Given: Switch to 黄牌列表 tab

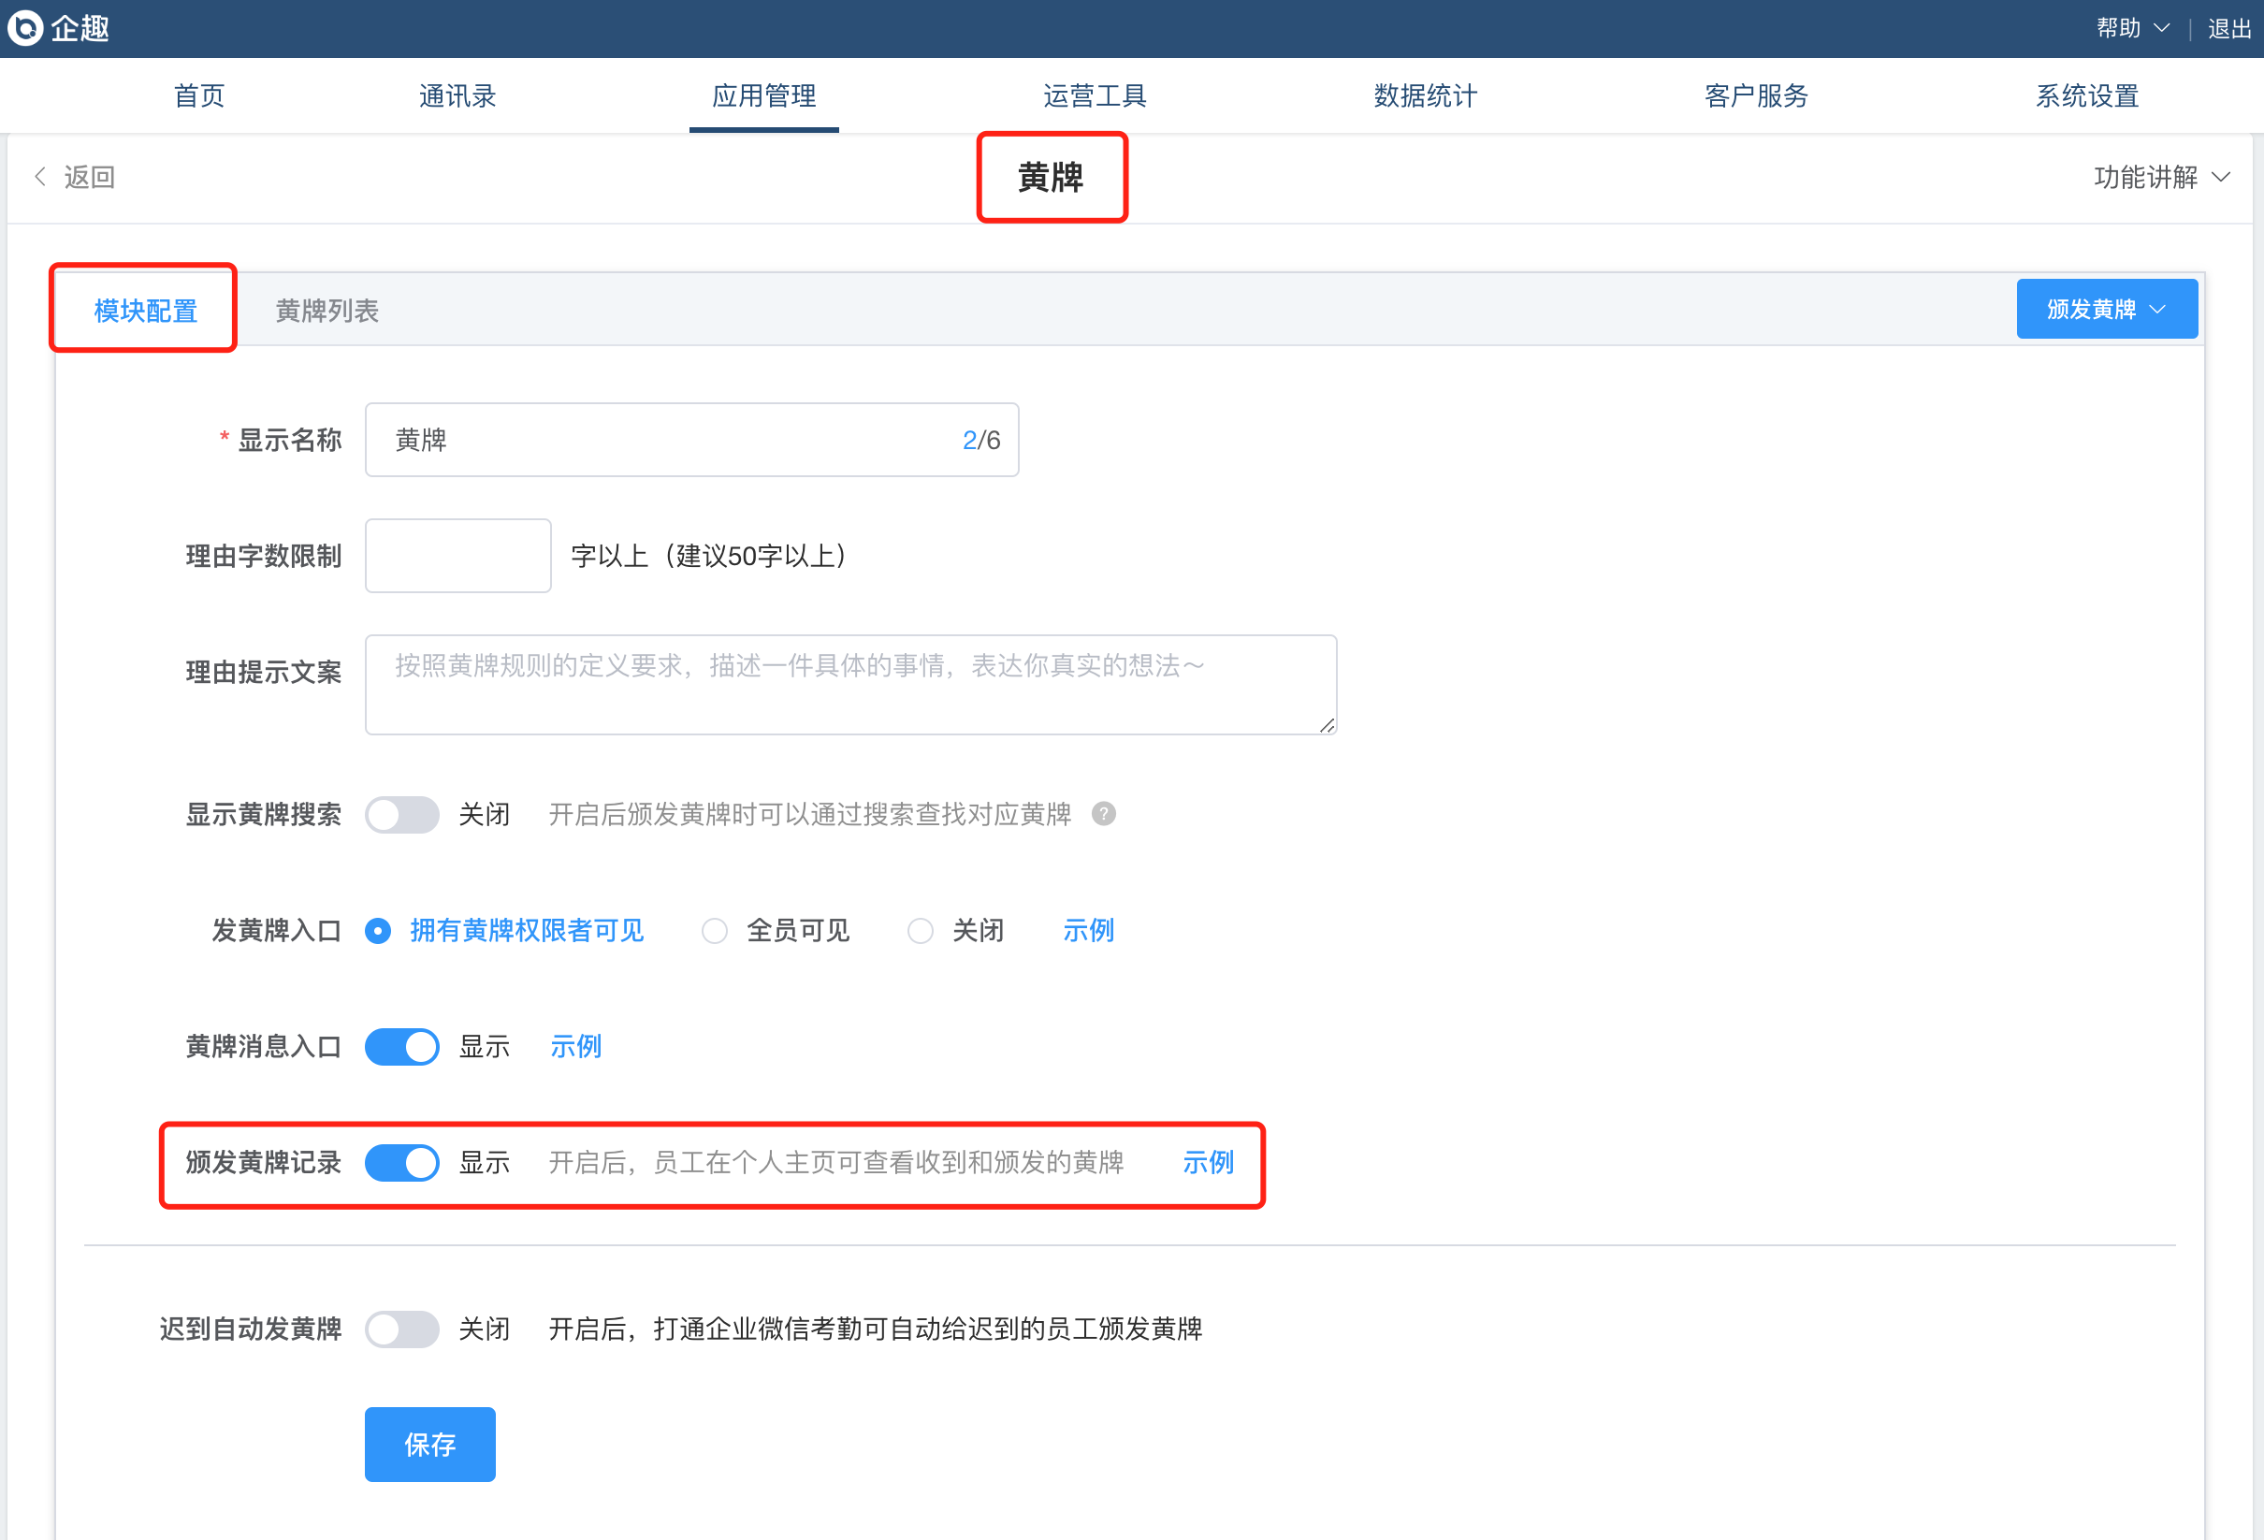Looking at the screenshot, I should tap(327, 311).
